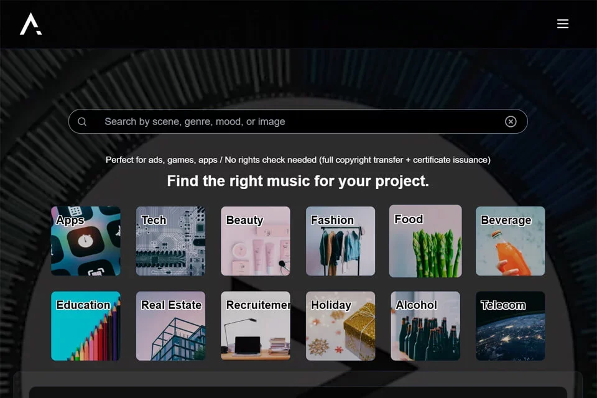This screenshot has width=597, height=398.
Task: Choose the Beauty category tile
Action: (x=256, y=241)
